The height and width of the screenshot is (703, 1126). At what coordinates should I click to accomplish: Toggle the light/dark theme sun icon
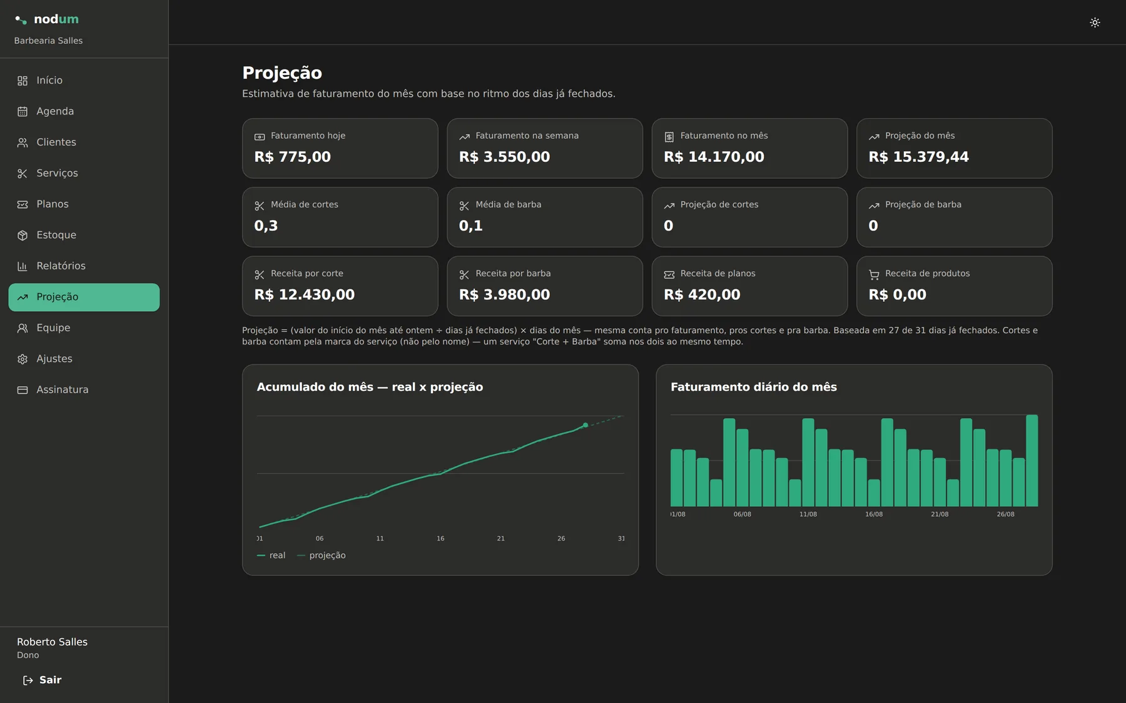coord(1095,22)
